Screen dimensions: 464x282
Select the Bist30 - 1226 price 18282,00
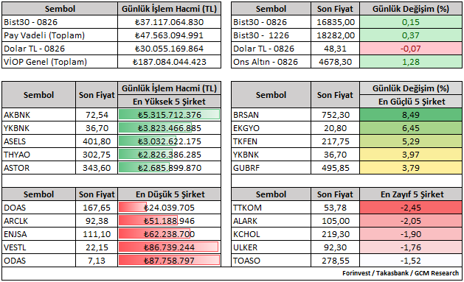(x=336, y=35)
